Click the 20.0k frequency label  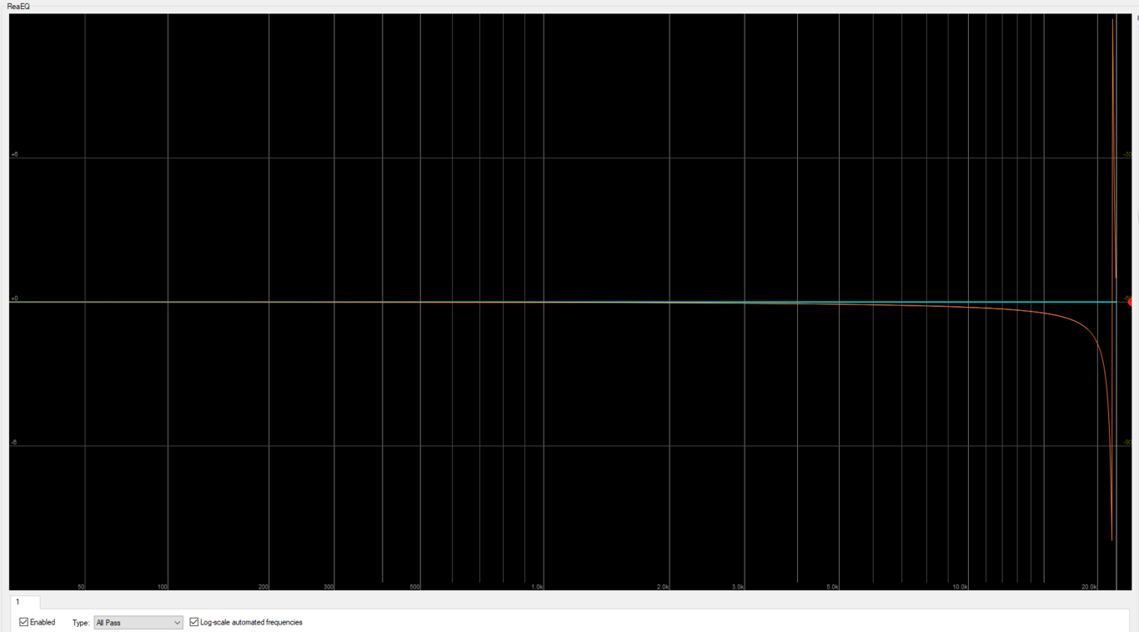(x=1089, y=587)
